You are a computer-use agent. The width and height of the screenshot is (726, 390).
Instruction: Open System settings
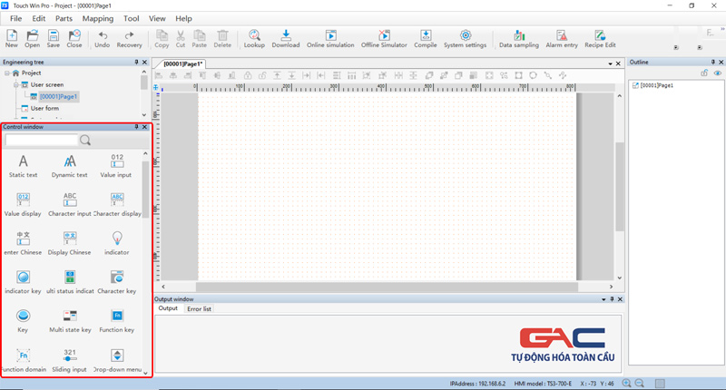tap(465, 39)
